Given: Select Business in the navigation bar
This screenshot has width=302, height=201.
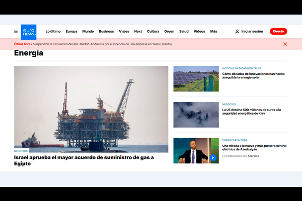Looking at the screenshot, I should [x=106, y=31].
